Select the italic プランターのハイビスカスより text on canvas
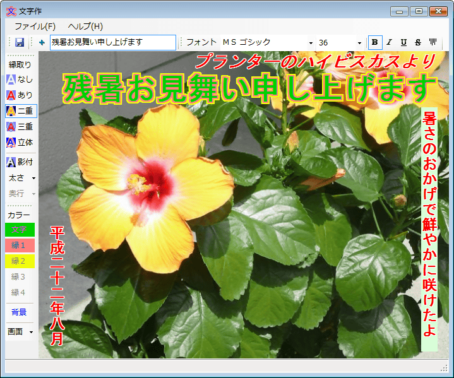 tap(316, 61)
